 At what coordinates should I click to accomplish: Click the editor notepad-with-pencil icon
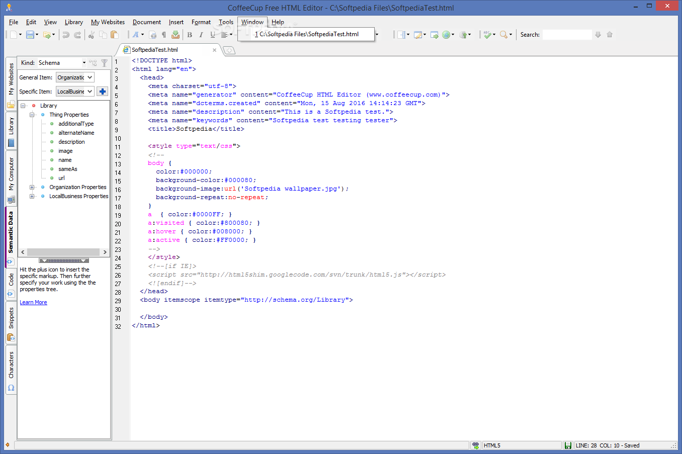pyautogui.click(x=417, y=35)
